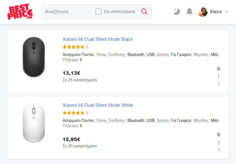
Task: Click compare icon for white Xiaomi mouse
Action: tap(219, 149)
